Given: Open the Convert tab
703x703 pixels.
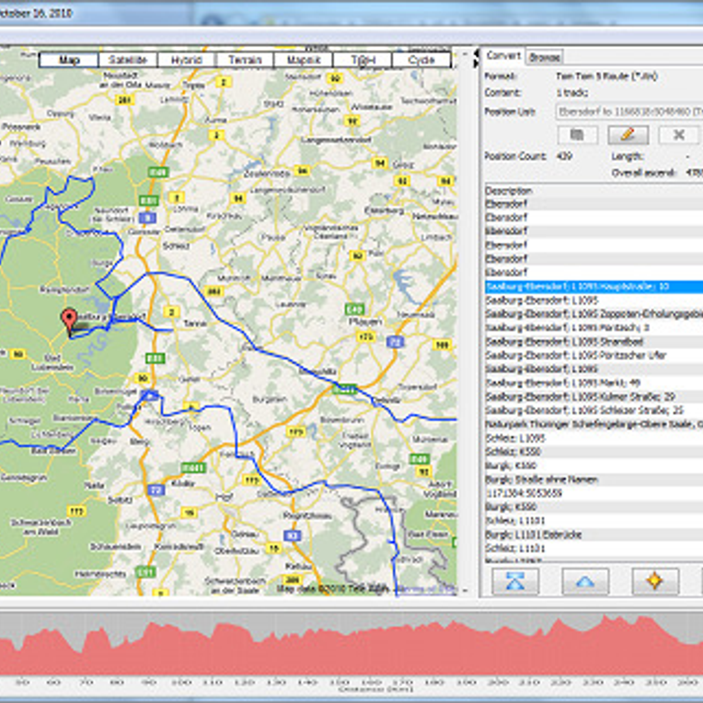Looking at the screenshot, I should pyautogui.click(x=503, y=56).
